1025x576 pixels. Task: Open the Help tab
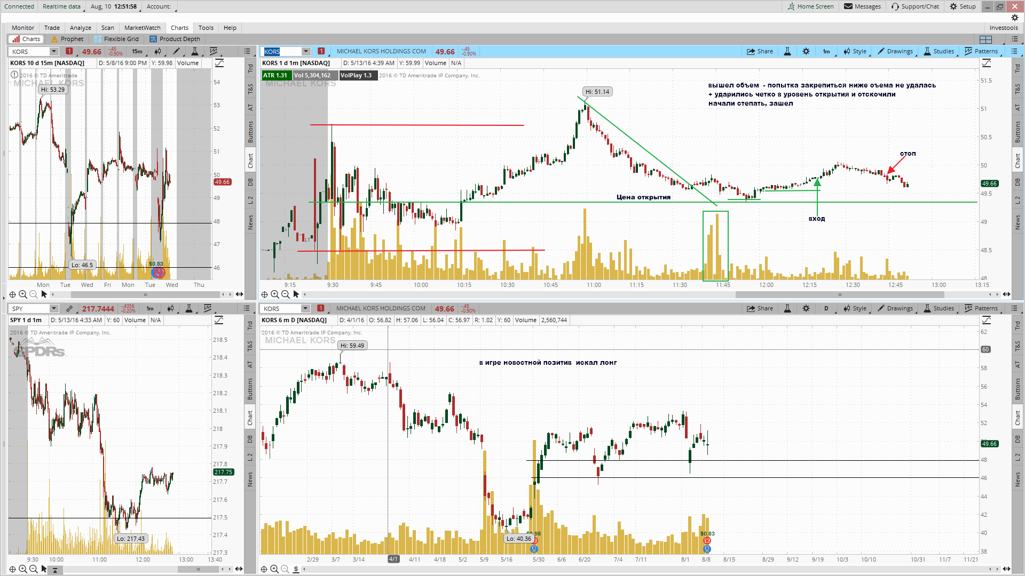coord(230,28)
